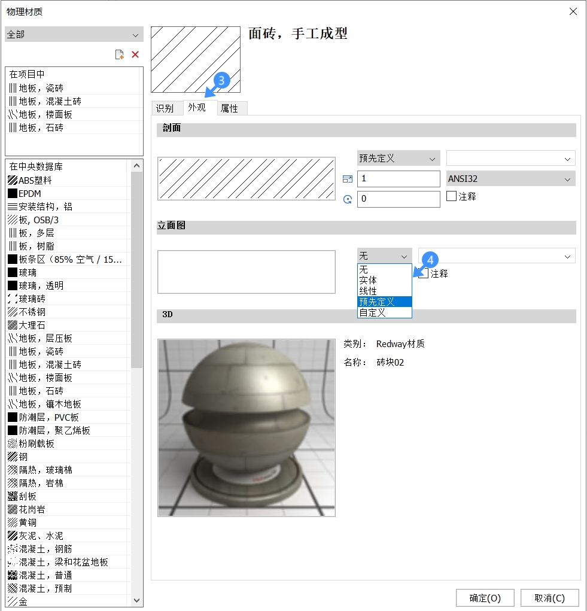Switch to the 识别 tab

click(x=167, y=108)
